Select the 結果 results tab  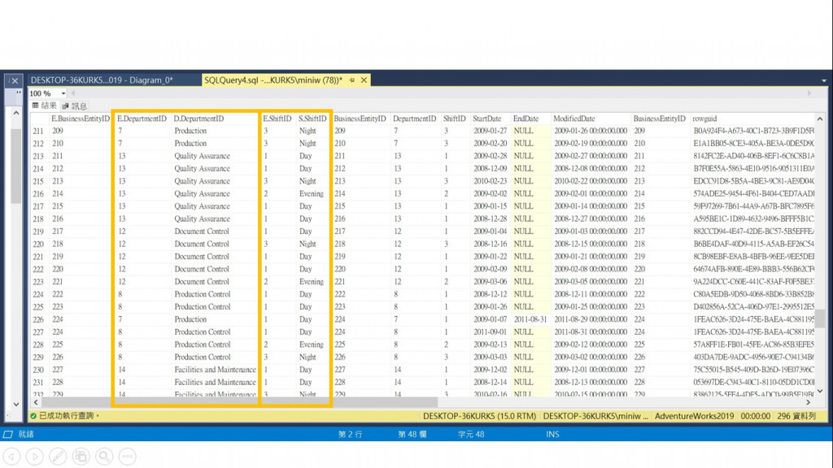pos(44,106)
